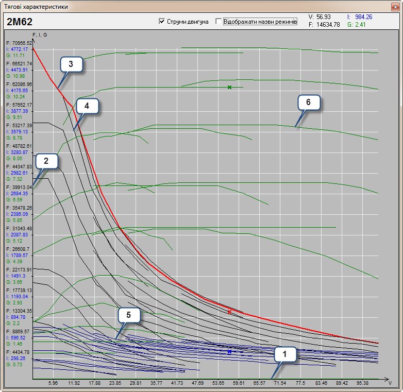403x392 pixels.
Task: Pick callout marker number 4
Action: point(87,106)
